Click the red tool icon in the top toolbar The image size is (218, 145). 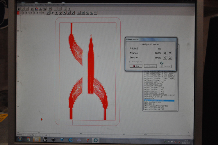(x=50, y=9)
